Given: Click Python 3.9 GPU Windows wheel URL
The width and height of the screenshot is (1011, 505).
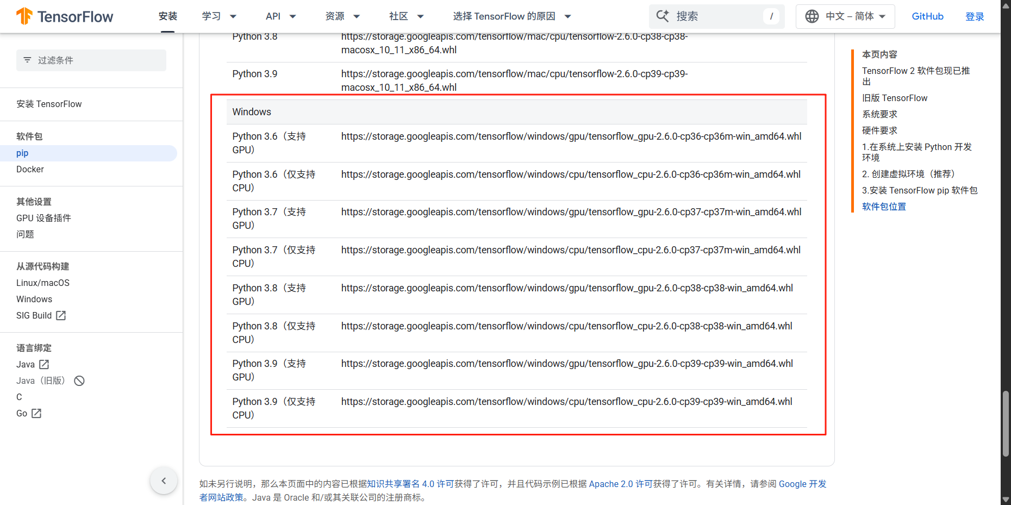Looking at the screenshot, I should (x=567, y=364).
